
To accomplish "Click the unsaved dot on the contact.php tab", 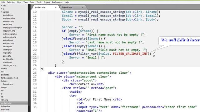I will [56, 7].
